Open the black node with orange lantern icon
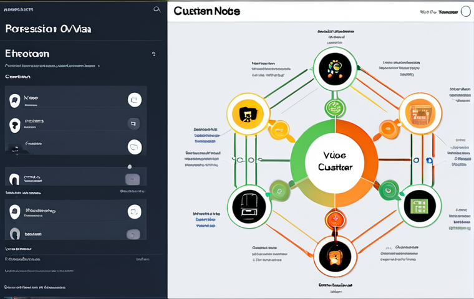Viewport: 474px width, 299px height. point(335,256)
